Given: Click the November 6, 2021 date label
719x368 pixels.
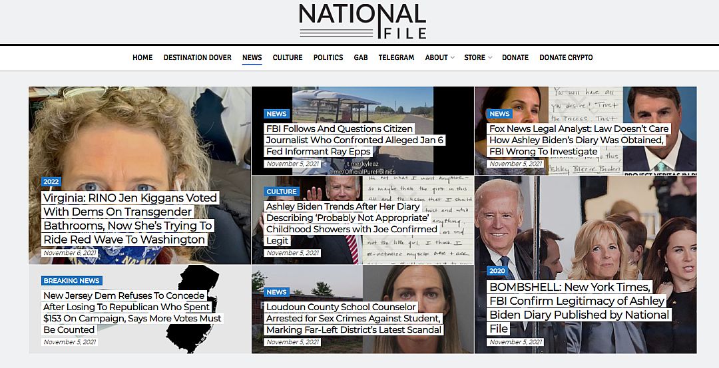Looking at the screenshot, I should click(70, 253).
